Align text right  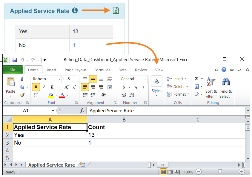[x=101, y=87]
